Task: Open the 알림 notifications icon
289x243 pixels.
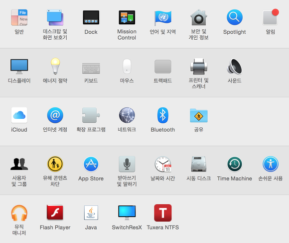Action: click(x=271, y=17)
